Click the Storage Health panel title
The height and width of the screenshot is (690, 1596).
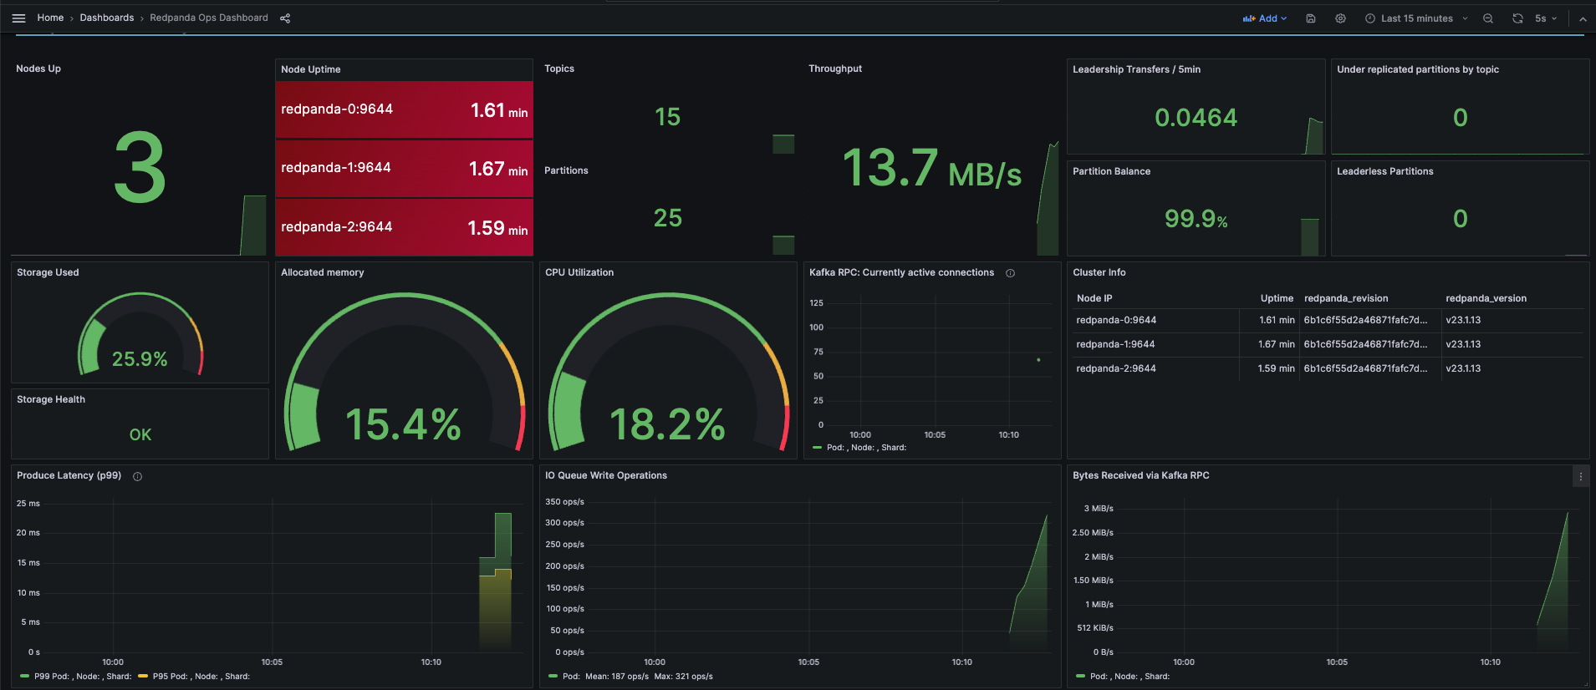[x=51, y=399]
